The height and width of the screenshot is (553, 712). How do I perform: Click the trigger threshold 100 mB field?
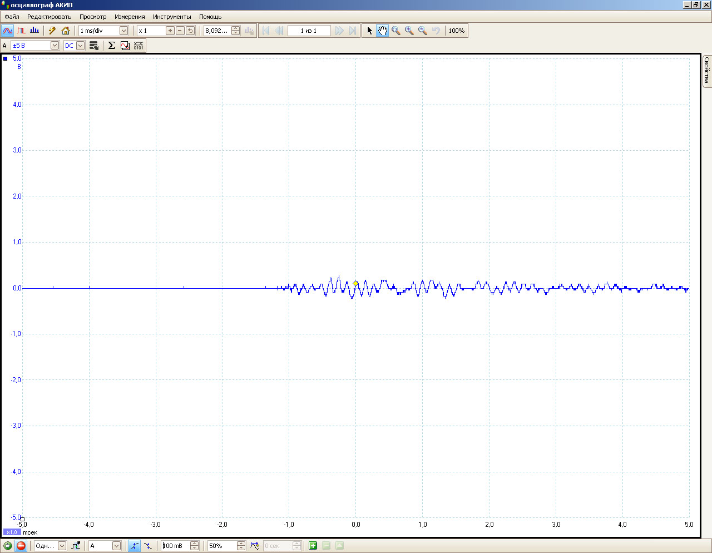175,546
